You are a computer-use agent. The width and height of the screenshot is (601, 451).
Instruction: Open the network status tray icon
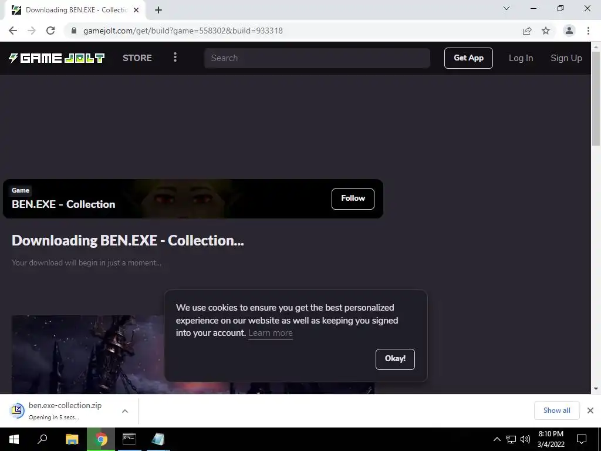511,439
